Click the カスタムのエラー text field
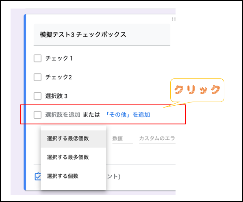 157,139
